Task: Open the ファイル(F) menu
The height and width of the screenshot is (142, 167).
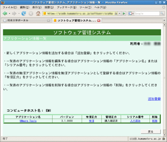Action: coord(10,7)
